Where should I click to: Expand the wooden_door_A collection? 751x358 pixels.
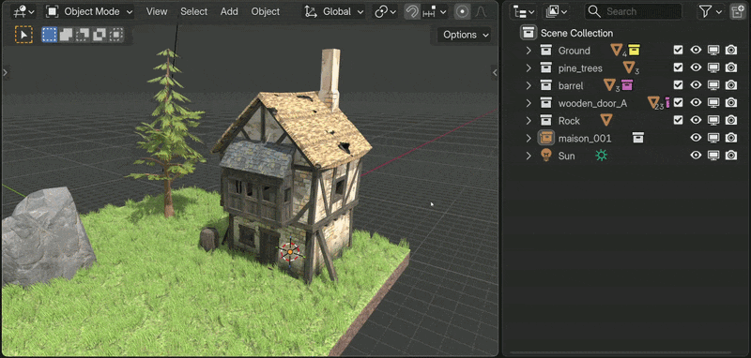529,103
